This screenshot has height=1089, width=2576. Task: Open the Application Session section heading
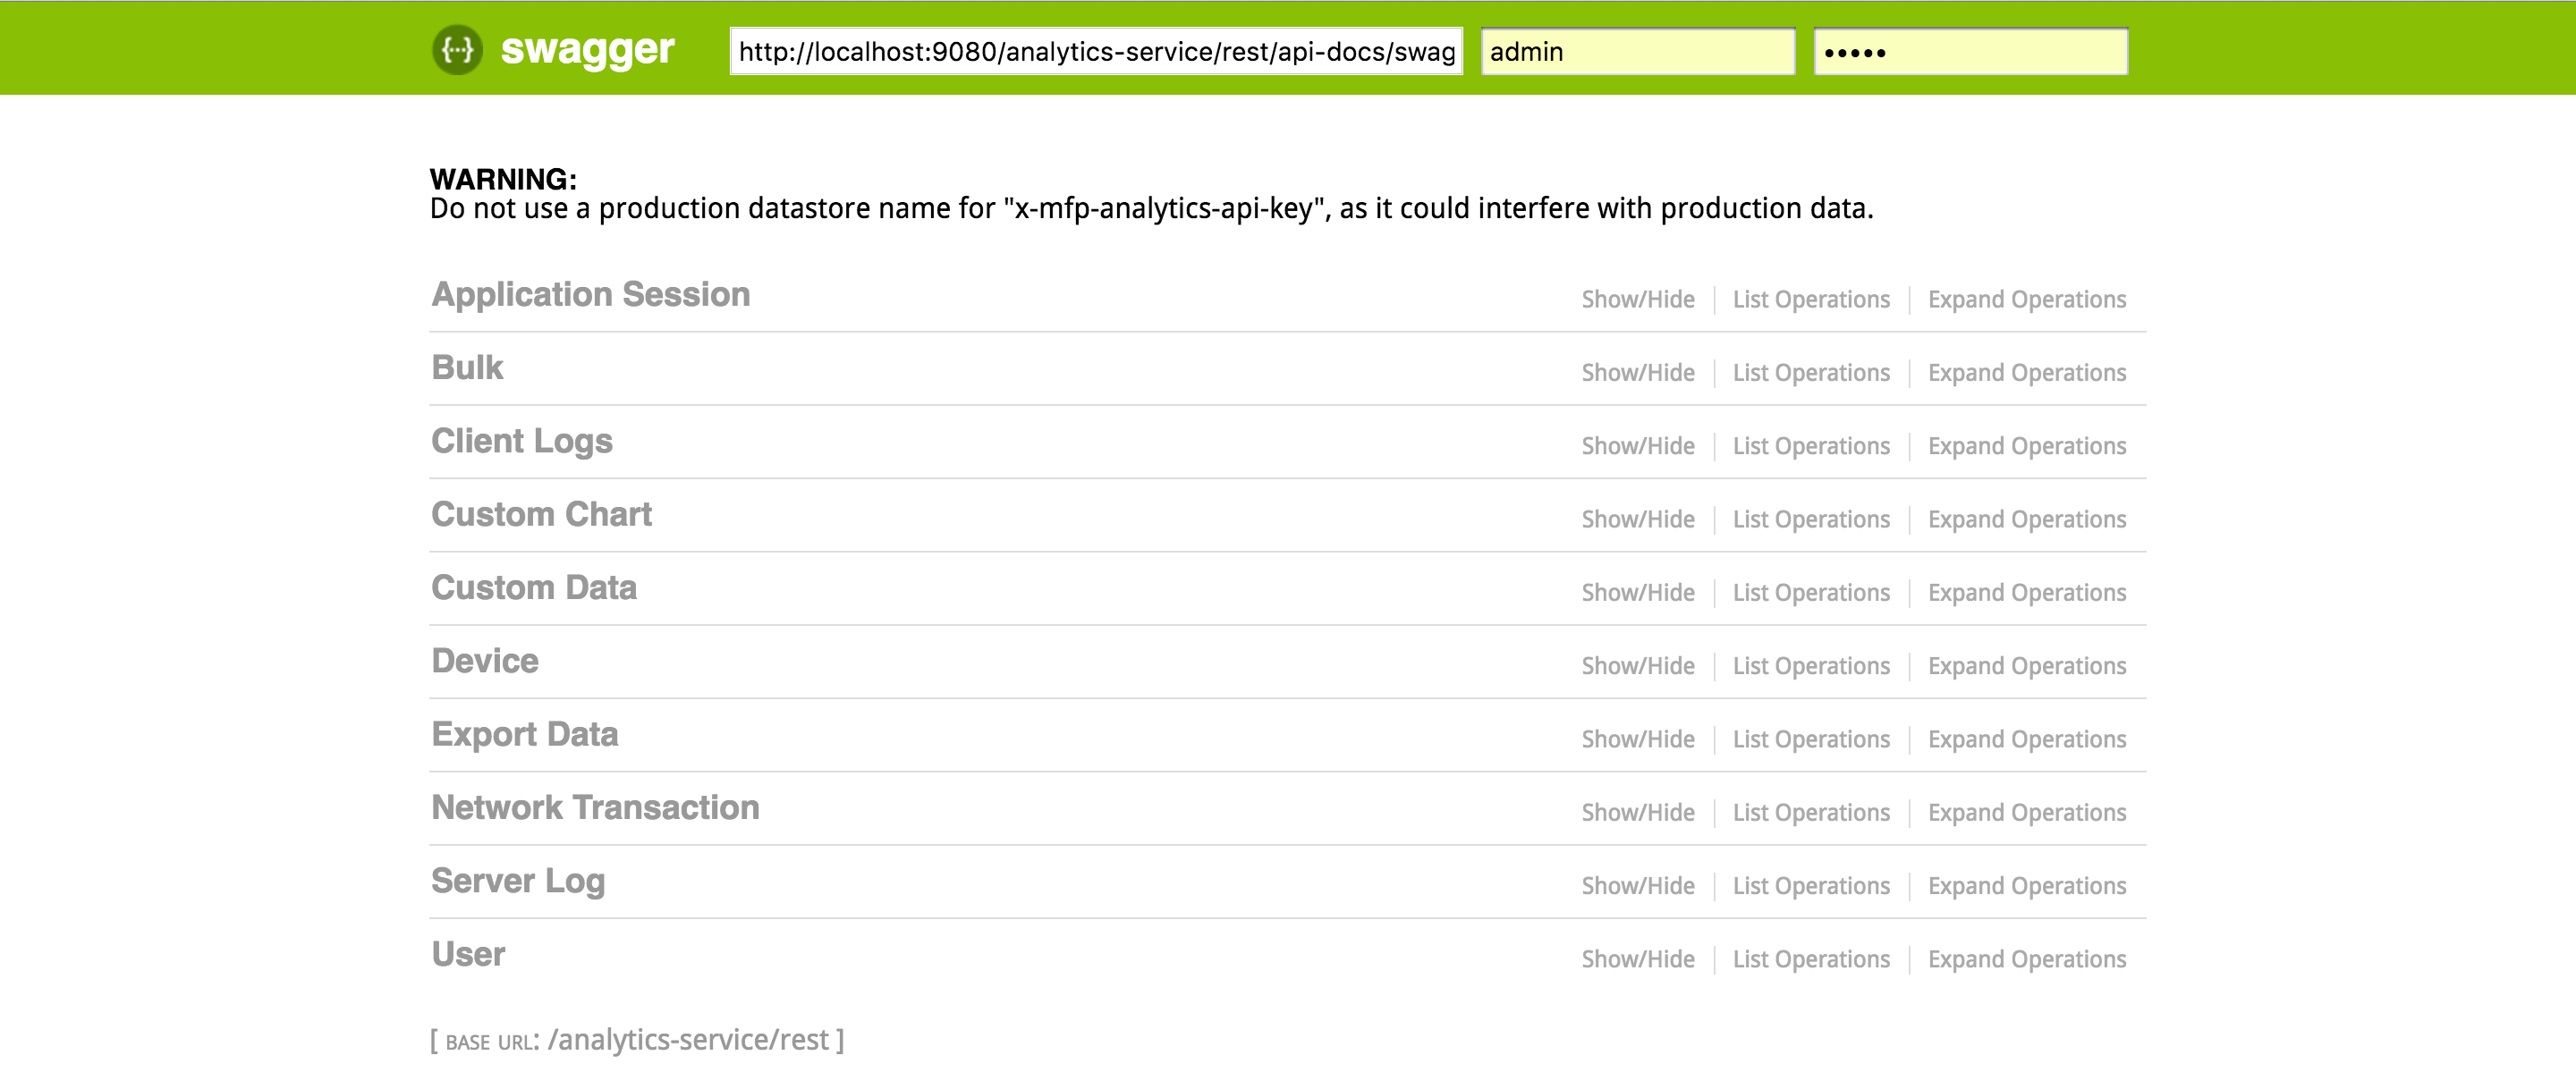point(590,295)
